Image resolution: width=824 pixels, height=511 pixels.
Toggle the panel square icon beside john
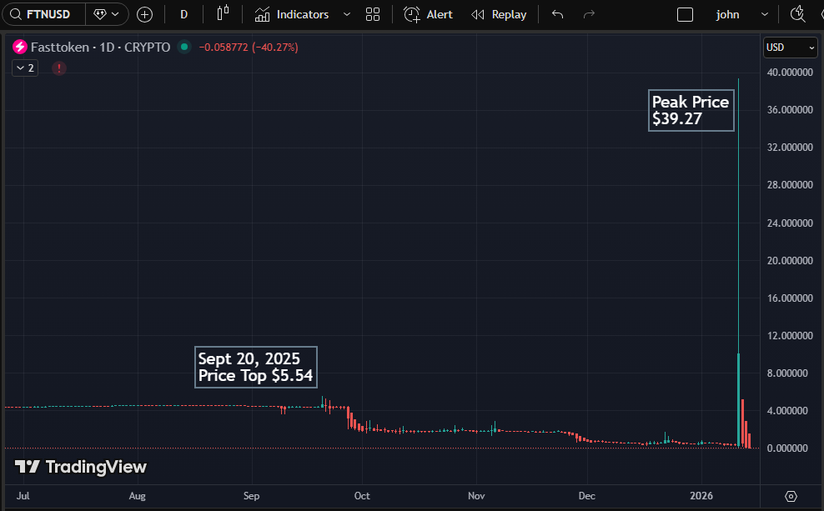(686, 14)
